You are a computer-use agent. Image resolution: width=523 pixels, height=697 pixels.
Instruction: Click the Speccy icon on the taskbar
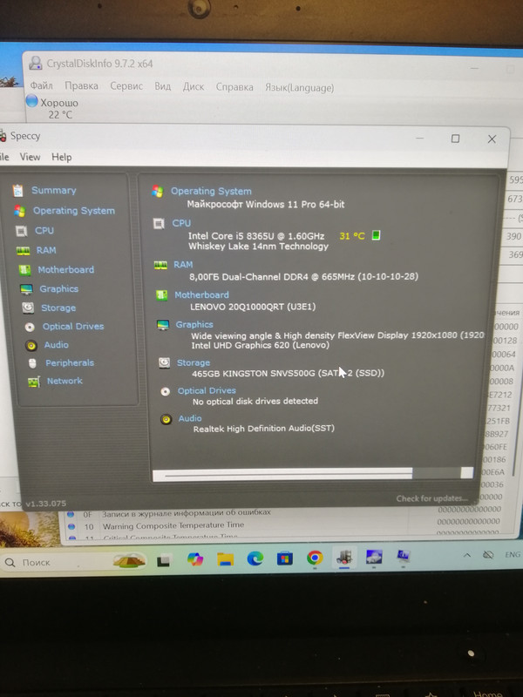344,557
